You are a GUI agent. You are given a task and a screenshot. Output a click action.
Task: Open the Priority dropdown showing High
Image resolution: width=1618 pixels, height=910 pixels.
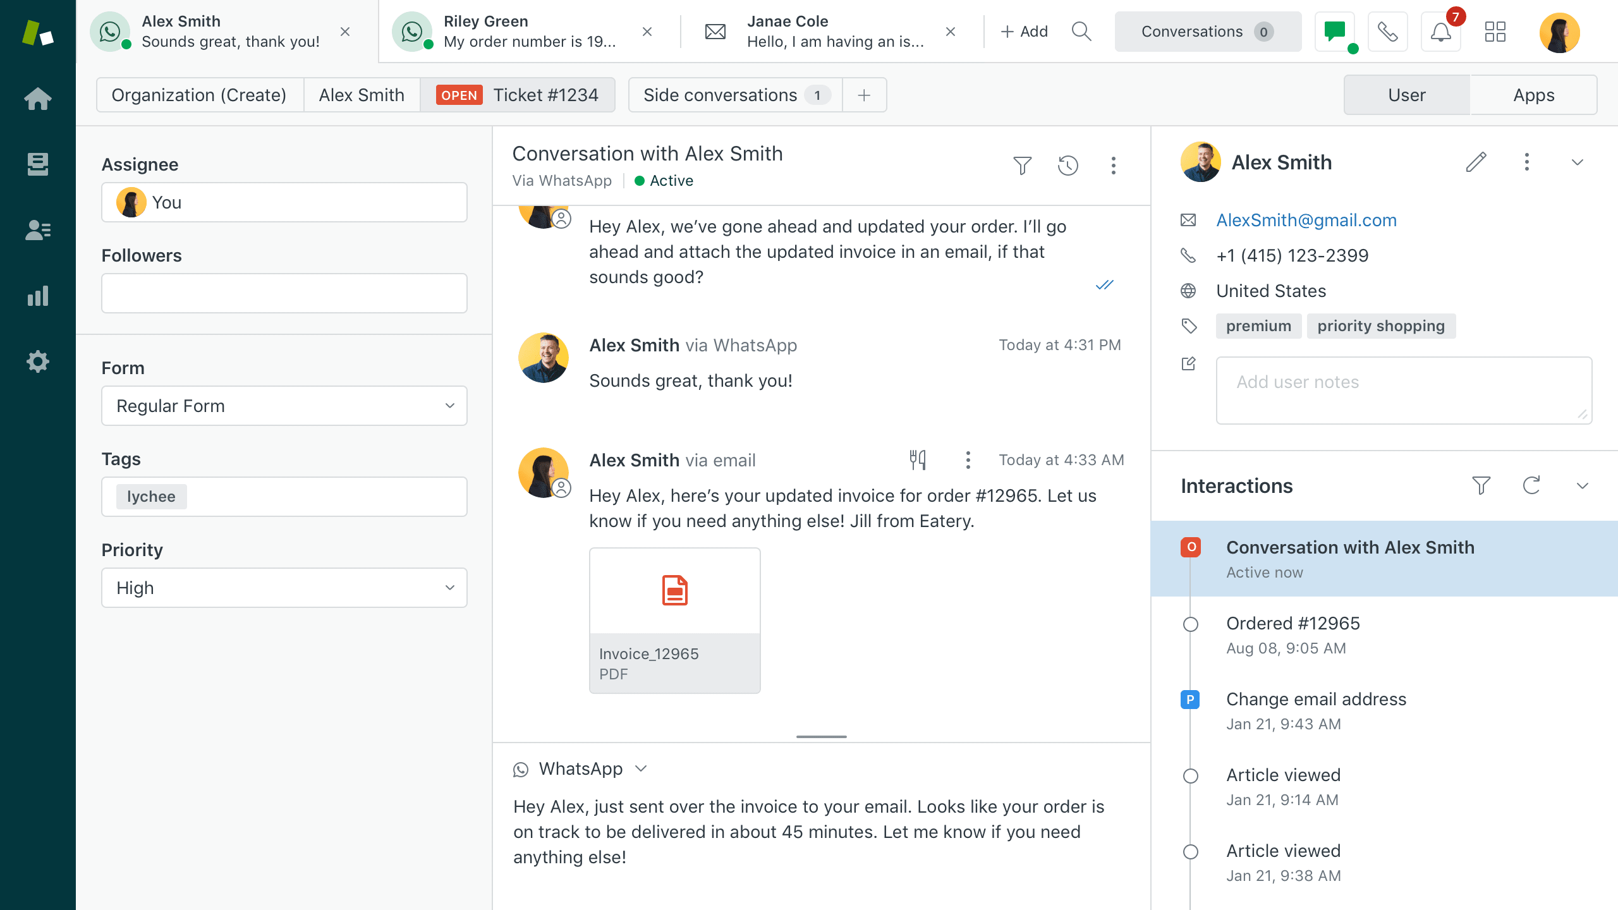284,588
